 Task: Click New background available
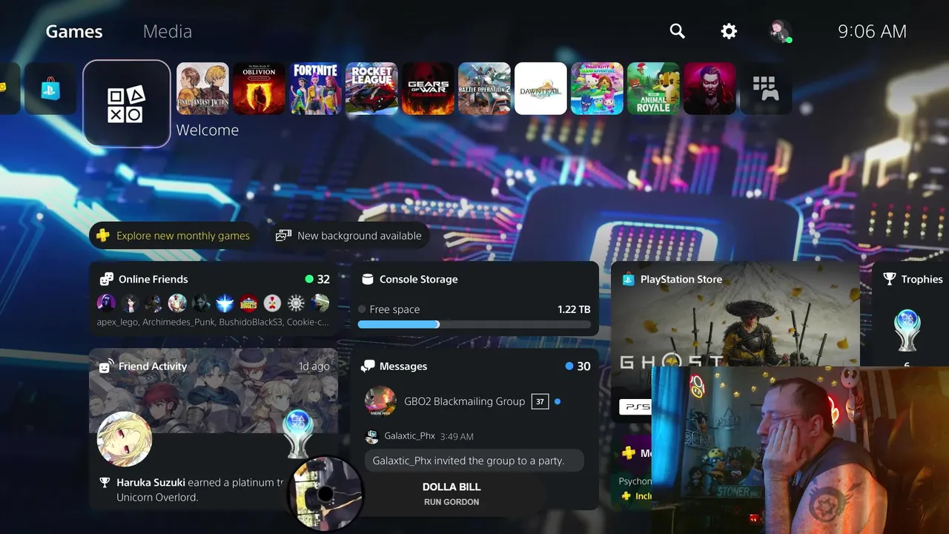click(x=348, y=236)
